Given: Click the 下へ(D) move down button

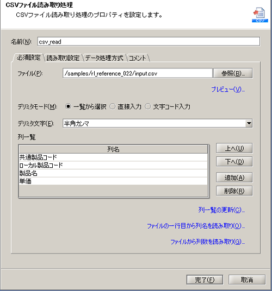Looking at the screenshot, I should (x=234, y=162).
